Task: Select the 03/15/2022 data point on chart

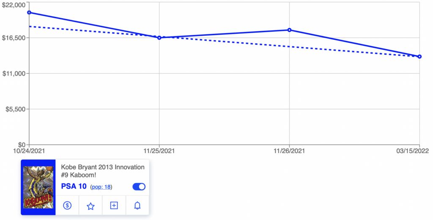Action: point(419,56)
